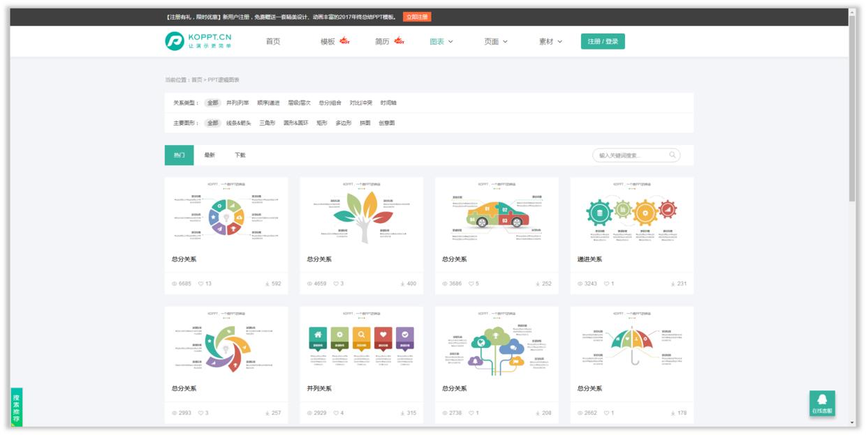Click the download icon showing 178
866x435 pixels.
[673, 413]
